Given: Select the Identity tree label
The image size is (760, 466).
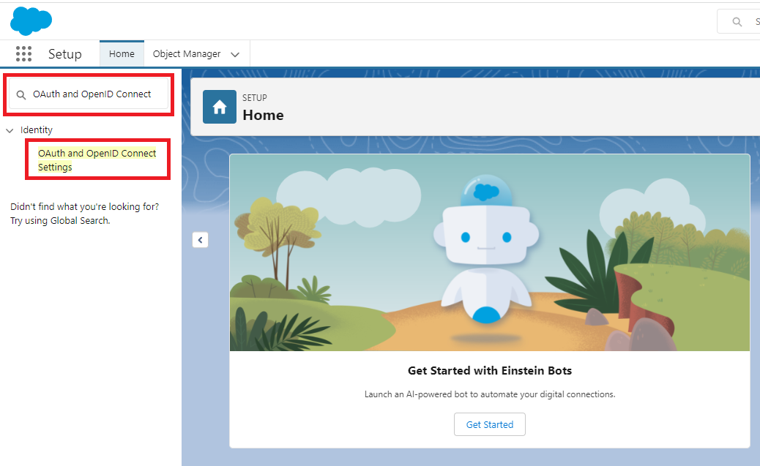Looking at the screenshot, I should tap(37, 130).
